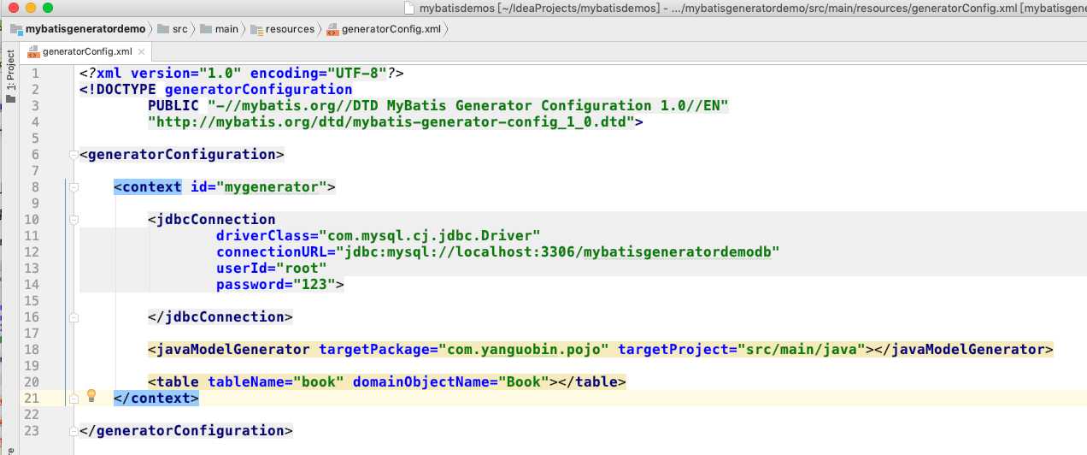The width and height of the screenshot is (1087, 455).
Task: Click the quick-fix light bulb at line 21
Action: [x=92, y=396]
